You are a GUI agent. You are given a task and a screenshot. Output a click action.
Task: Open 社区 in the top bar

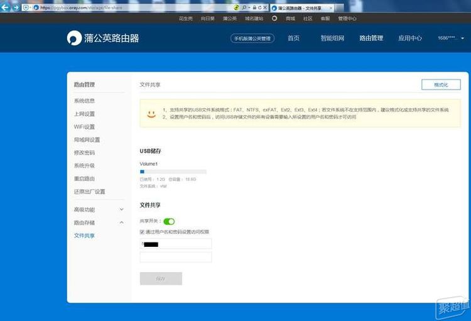(x=308, y=19)
